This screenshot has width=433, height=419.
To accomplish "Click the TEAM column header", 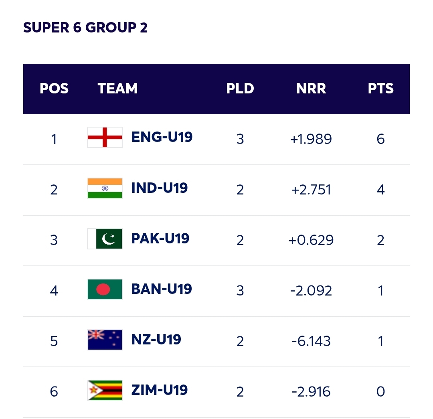I will [x=117, y=89].
